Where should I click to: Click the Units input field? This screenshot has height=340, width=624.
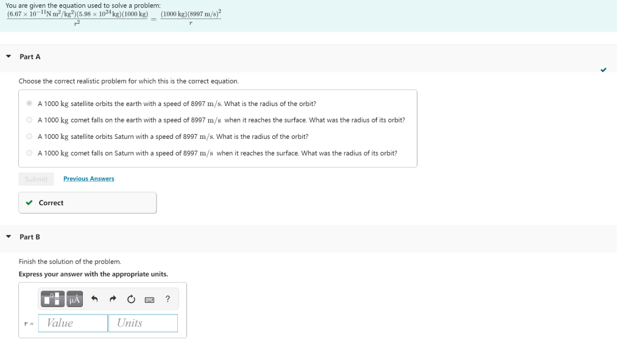[143, 323]
